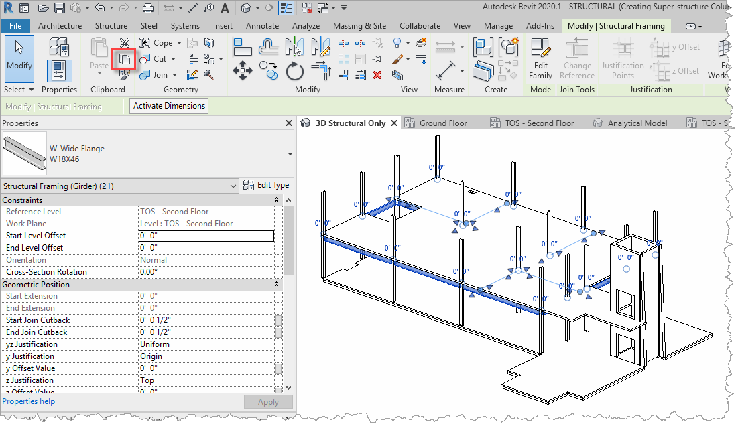Toggle the Properties palette button

[x=59, y=71]
